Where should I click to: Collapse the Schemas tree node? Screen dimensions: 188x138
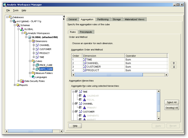(15, 25)
